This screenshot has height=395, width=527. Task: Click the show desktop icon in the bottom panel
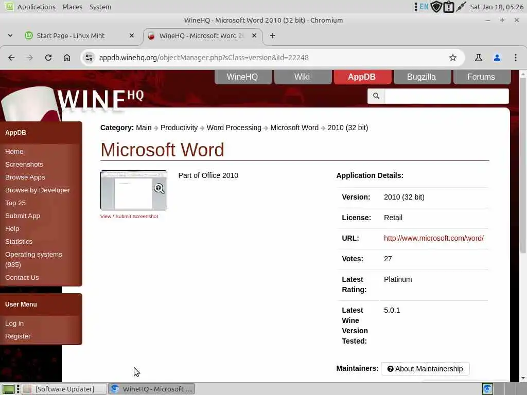pyautogui.click(x=9, y=389)
